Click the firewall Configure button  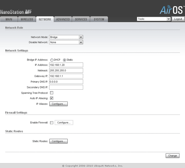pyautogui.click(x=64, y=123)
